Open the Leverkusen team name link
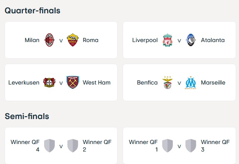 click(x=24, y=82)
